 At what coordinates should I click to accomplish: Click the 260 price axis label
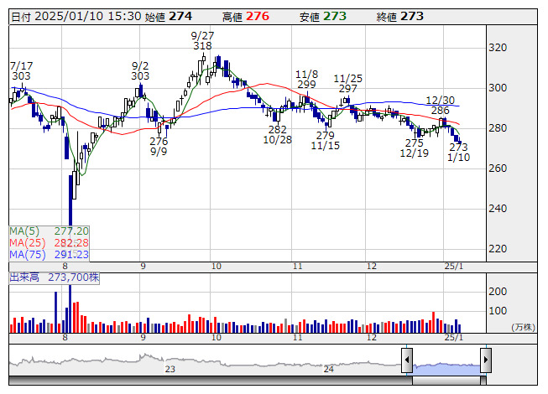498,168
